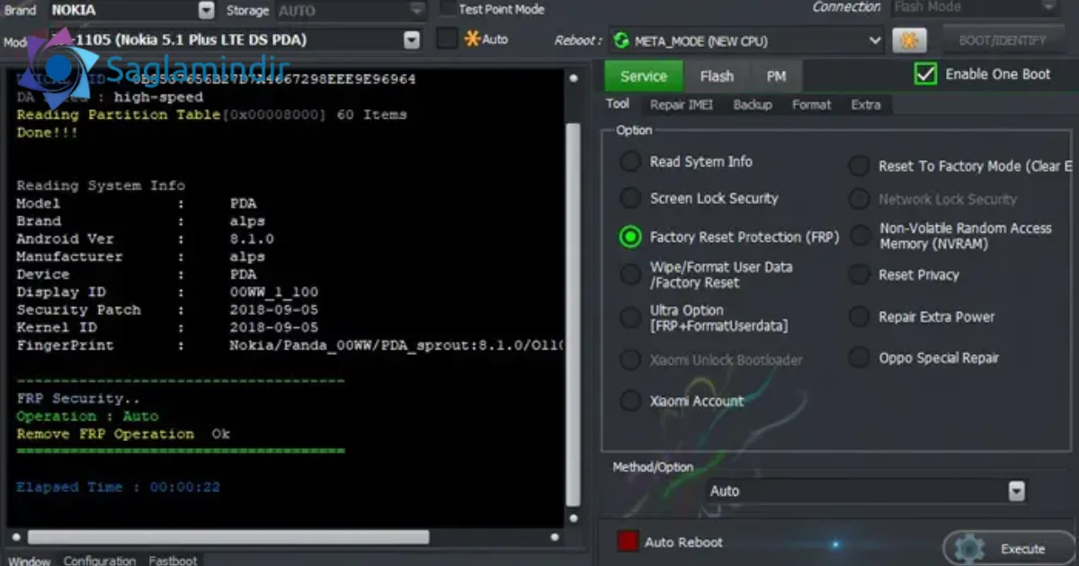
Task: Switch to the Flash tab
Action: pyautogui.click(x=717, y=76)
